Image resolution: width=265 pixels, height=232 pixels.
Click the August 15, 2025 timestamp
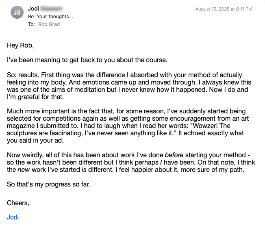pos(224,9)
